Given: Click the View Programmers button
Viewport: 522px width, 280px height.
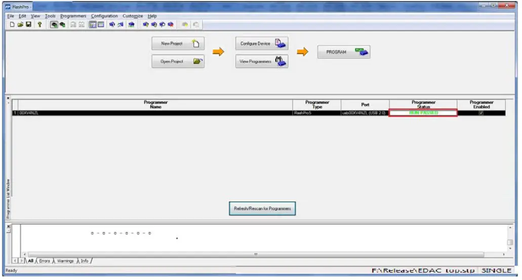Looking at the screenshot, I should coord(262,62).
